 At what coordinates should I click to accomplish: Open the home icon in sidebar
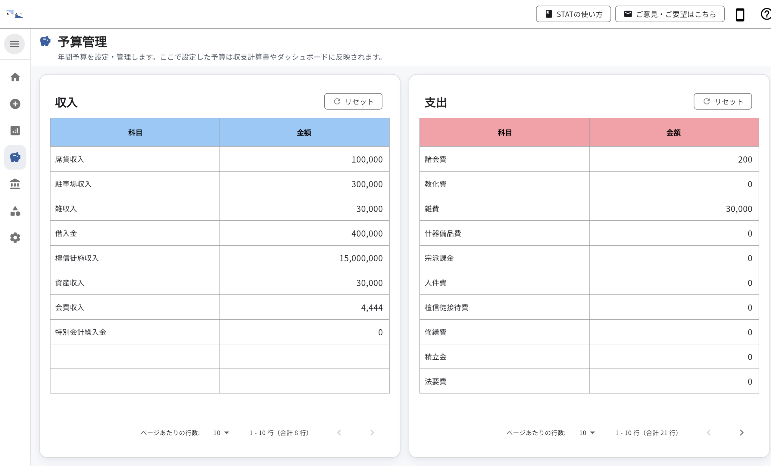[x=15, y=77]
